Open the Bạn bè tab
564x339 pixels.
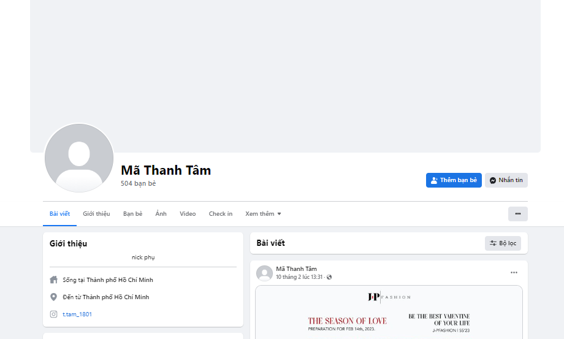pyautogui.click(x=132, y=214)
